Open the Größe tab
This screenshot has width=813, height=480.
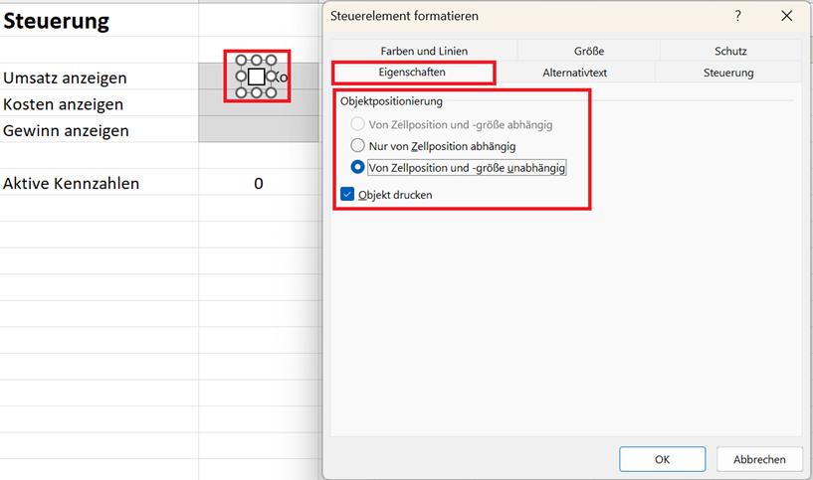pyautogui.click(x=589, y=51)
